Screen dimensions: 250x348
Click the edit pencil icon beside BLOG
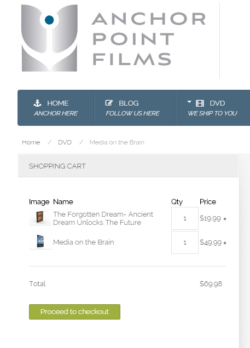(x=109, y=103)
